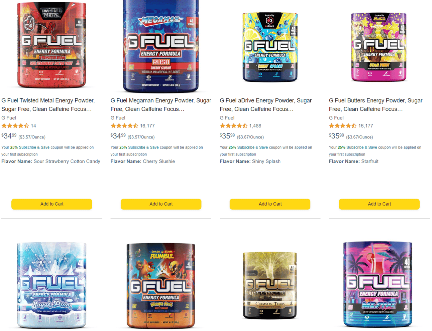432x331 pixels.
Task: View star rating for aDrive with 1,488 reviews
Action: coord(233,126)
